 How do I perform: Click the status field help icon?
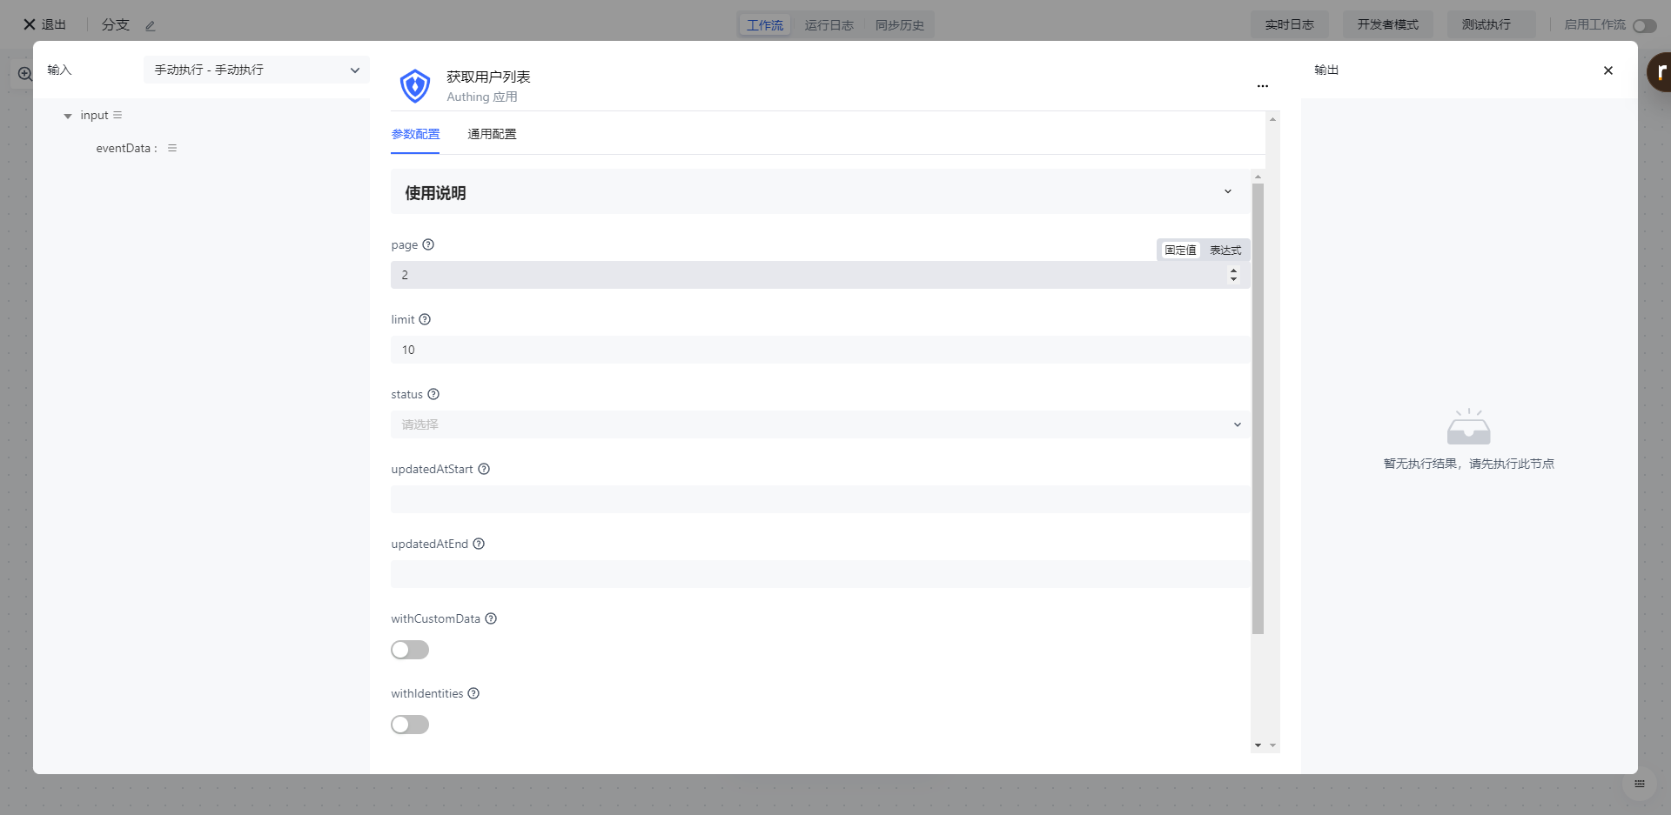433,395
